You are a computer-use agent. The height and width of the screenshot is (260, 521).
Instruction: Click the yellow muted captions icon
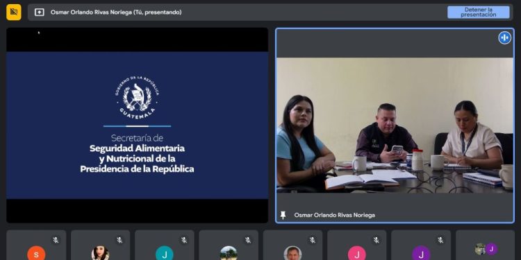pyautogui.click(x=14, y=12)
